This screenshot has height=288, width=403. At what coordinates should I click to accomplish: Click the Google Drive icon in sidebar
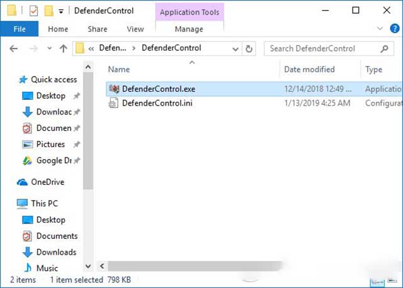click(27, 161)
